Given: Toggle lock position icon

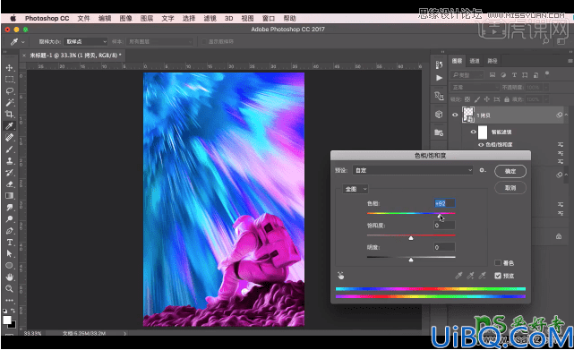Looking at the screenshot, I should (x=487, y=99).
